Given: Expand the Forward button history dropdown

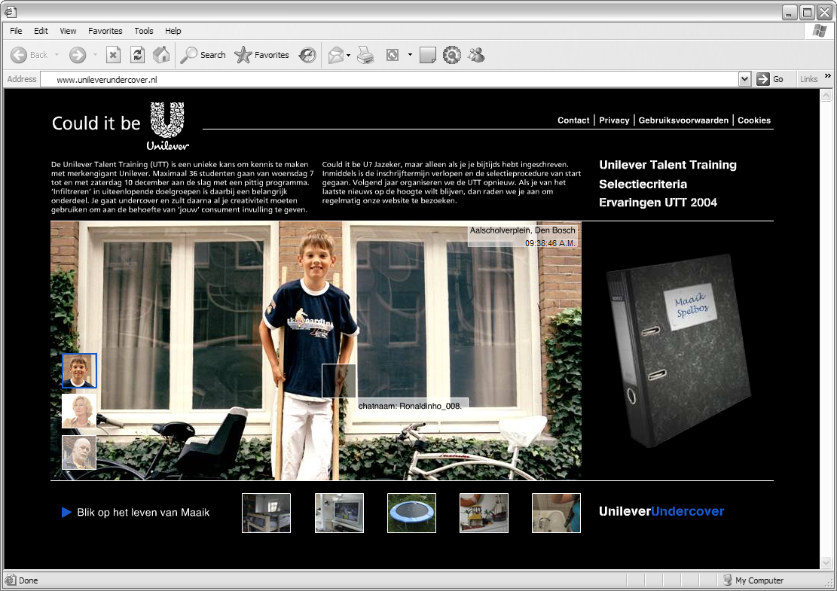Looking at the screenshot, I should [x=95, y=55].
